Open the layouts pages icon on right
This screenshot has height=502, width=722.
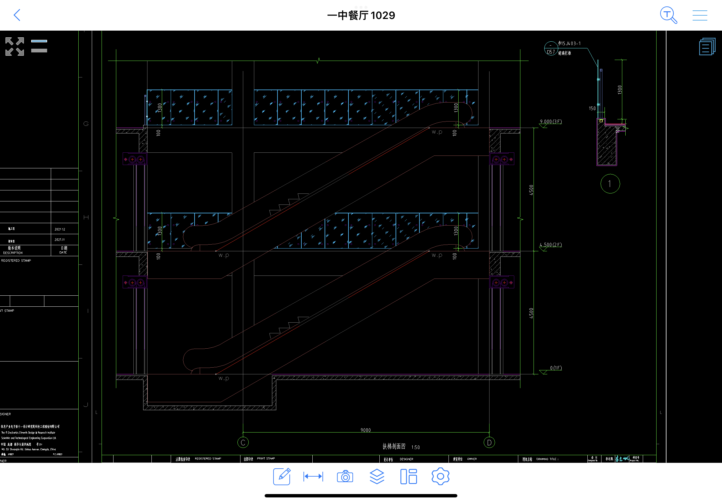tap(707, 47)
